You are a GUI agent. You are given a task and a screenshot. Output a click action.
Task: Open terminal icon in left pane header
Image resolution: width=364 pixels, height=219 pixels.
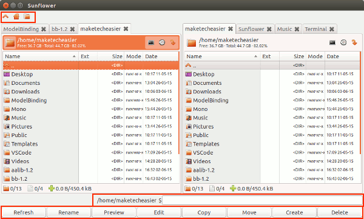coord(151,42)
